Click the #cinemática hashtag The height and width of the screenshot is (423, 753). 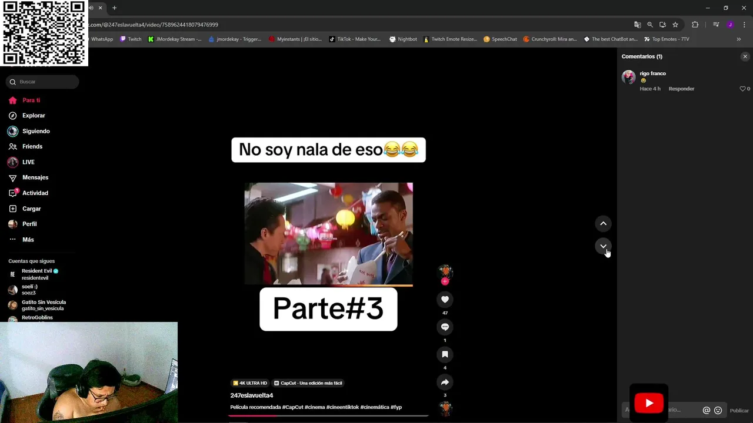coord(375,407)
